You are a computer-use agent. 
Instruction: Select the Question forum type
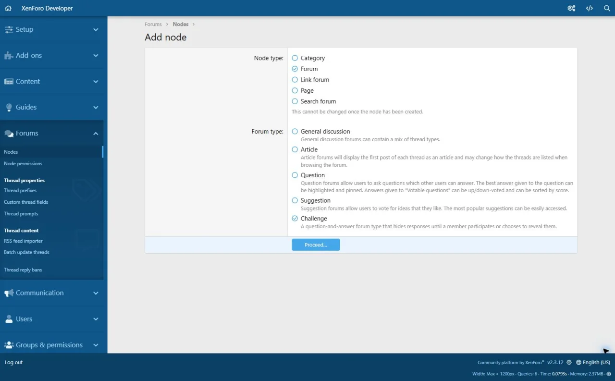pyautogui.click(x=295, y=175)
